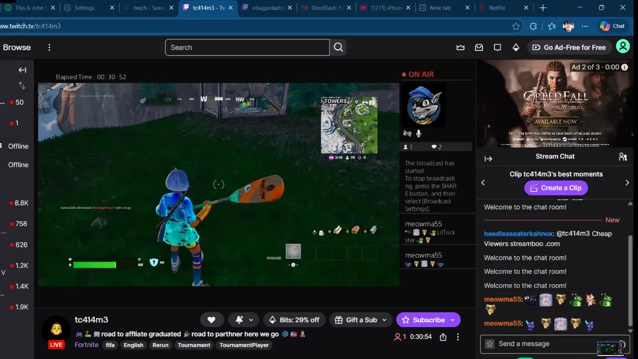The height and width of the screenshot is (359, 638).
Task: Bookmark this page with star icon
Action: tap(516, 26)
